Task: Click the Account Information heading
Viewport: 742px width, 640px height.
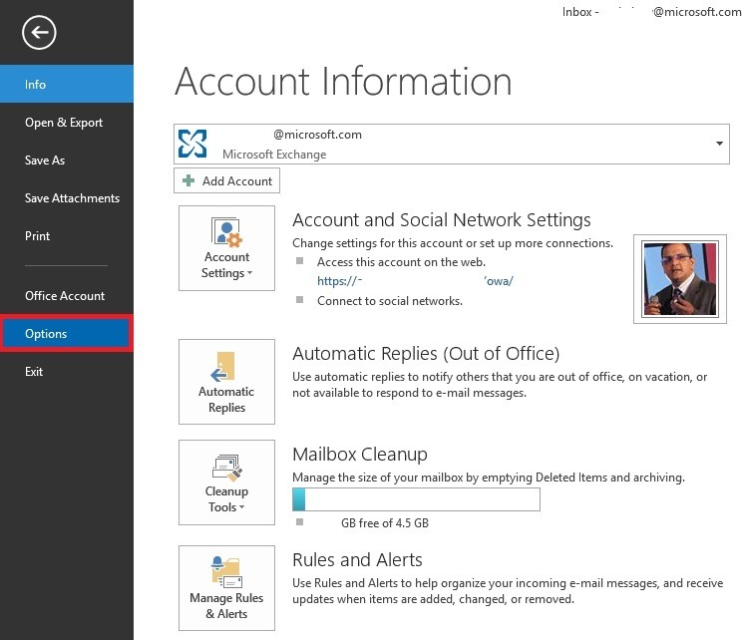Action: click(343, 81)
